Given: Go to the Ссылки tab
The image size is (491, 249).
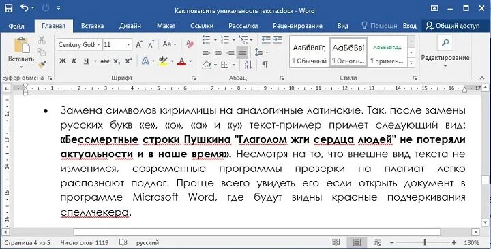Looking at the screenshot, I should pyautogui.click(x=202, y=26).
